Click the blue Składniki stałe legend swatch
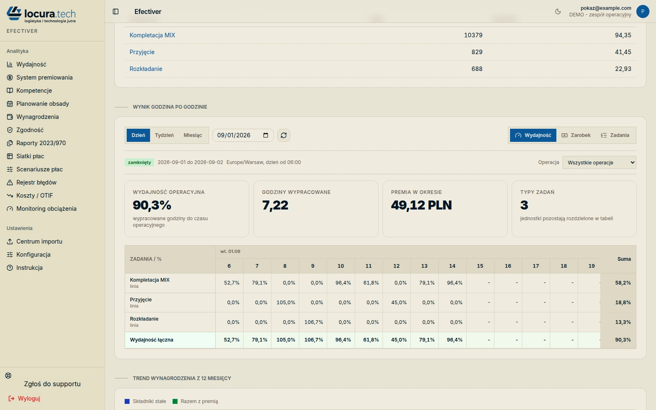The image size is (656, 410). 127,401
